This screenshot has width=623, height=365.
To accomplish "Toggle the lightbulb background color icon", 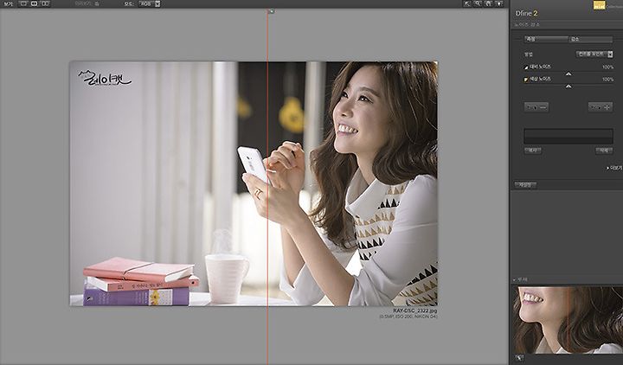I will (499, 3).
